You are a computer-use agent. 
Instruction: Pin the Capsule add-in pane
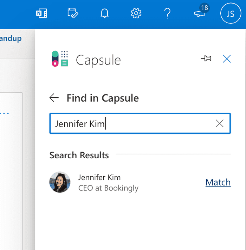click(x=206, y=59)
